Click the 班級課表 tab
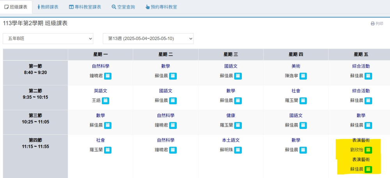This screenshot has height=178, width=390. coord(16,7)
